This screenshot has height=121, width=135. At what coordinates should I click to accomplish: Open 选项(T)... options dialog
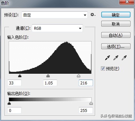[116, 46]
